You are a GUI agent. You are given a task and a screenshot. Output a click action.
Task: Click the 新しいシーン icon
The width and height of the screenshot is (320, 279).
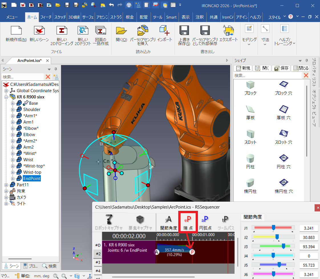click(x=39, y=34)
